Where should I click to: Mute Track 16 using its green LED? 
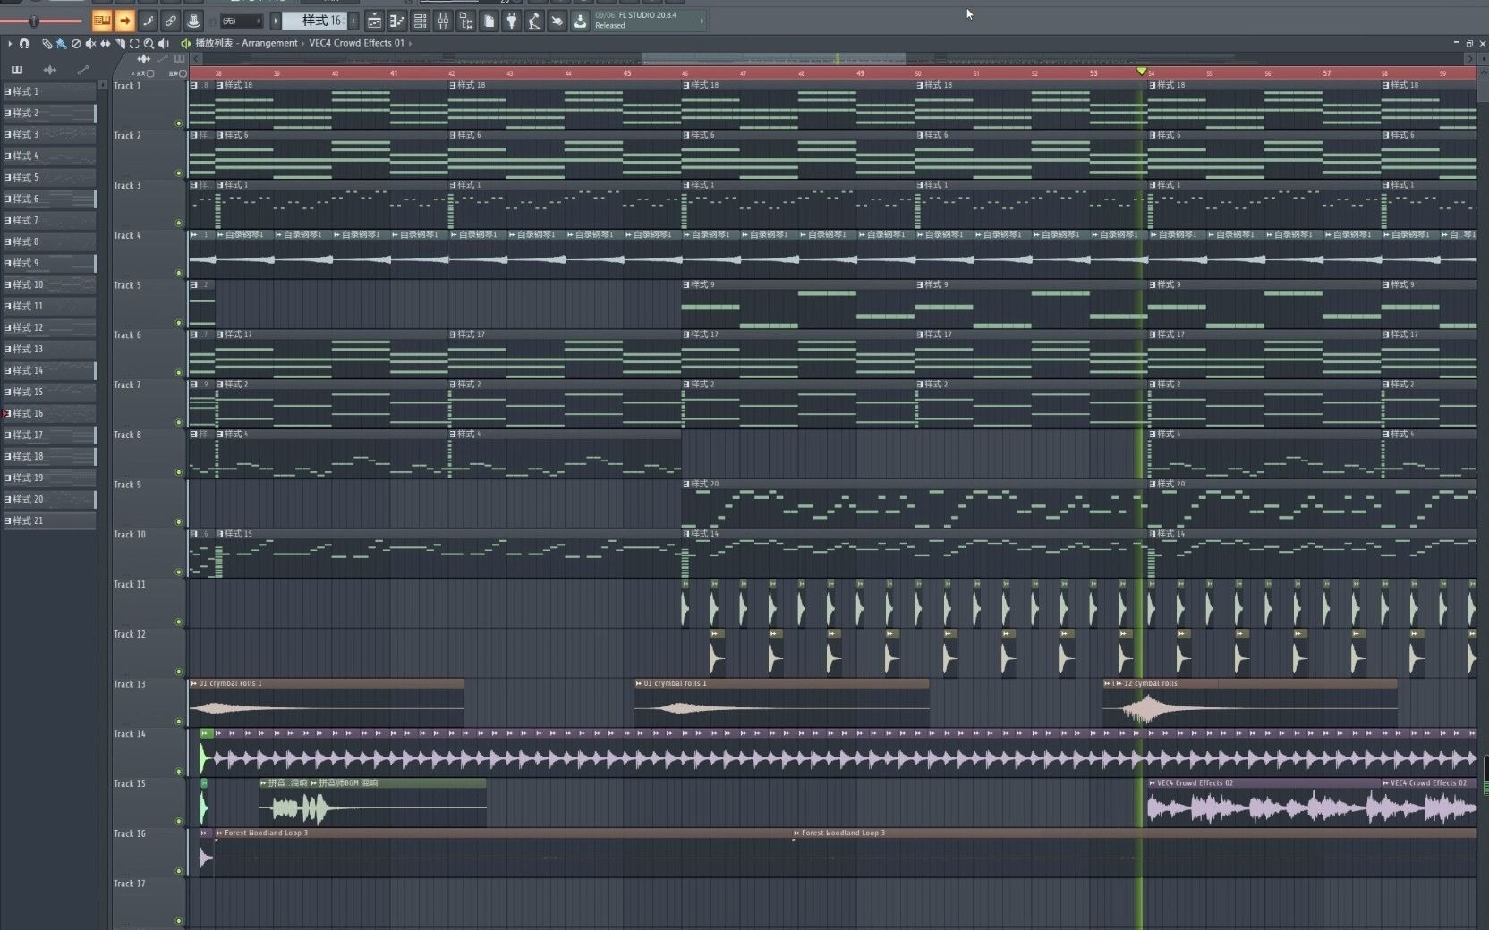tap(179, 871)
